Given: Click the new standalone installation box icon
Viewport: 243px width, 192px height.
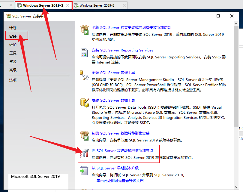Looking at the screenshot, I should tap(85, 30).
